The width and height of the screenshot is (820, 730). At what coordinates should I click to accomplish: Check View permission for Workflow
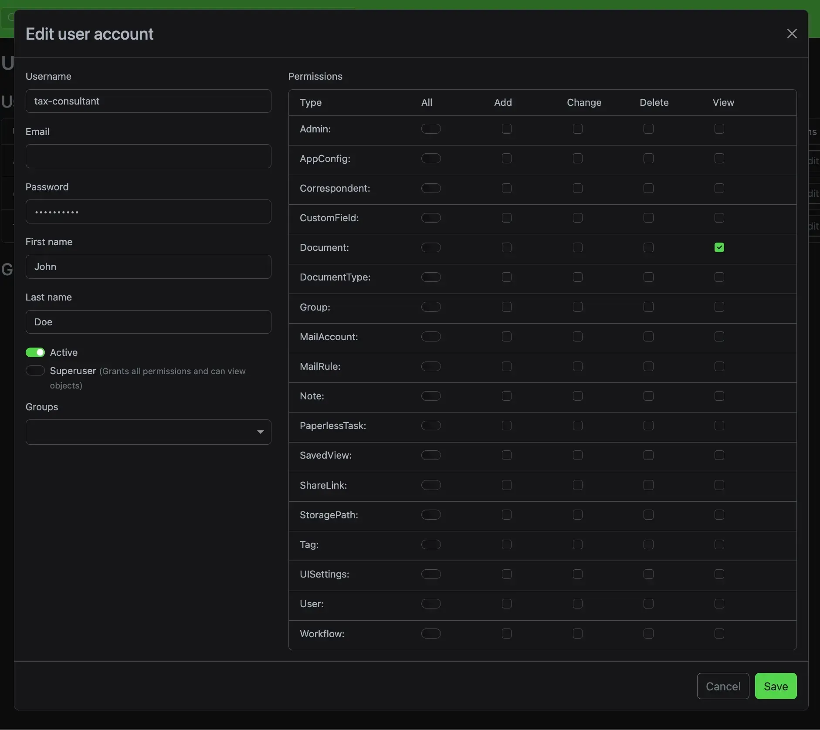[719, 634]
